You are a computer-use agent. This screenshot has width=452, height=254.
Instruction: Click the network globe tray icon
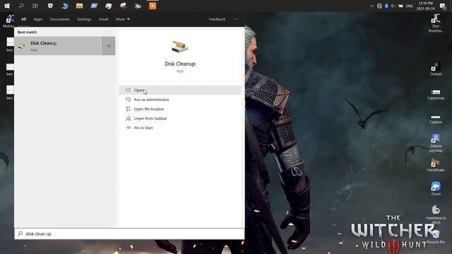click(x=379, y=6)
